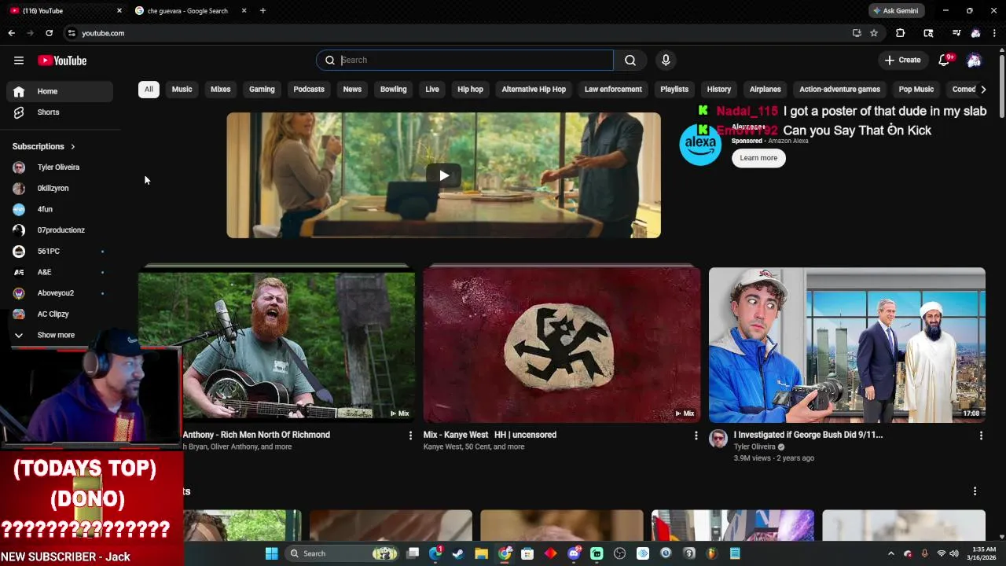Click Learn more on the Alexa ad
This screenshot has width=1006, height=566.
pyautogui.click(x=758, y=158)
